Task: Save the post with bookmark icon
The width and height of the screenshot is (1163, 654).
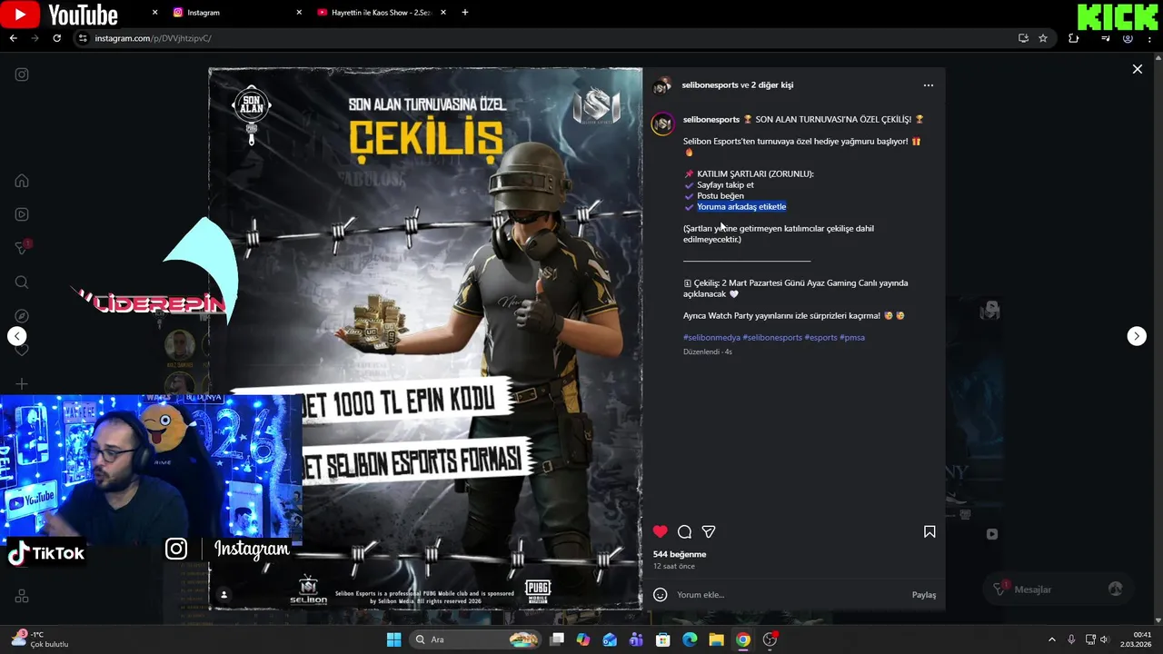Action: pos(929,531)
